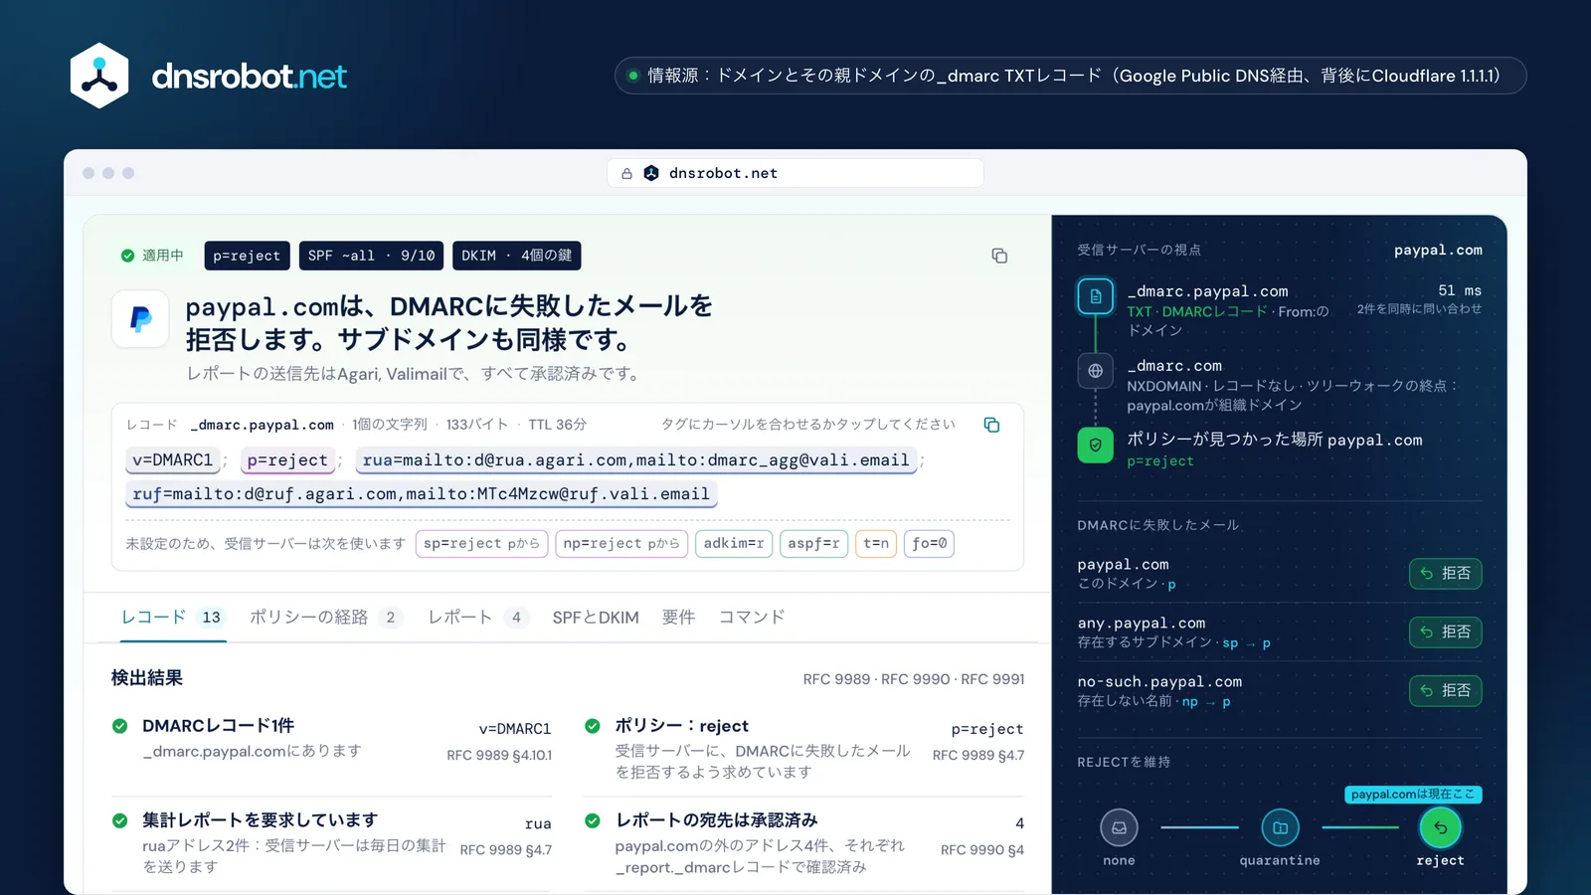Viewport: 1591px width, 895px height.
Task: Click the PayPal logo thumbnail
Action: click(x=140, y=319)
